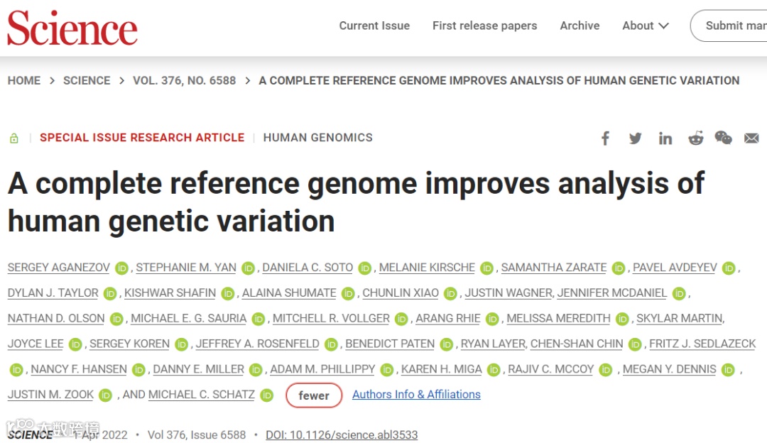Share article via WeChat icon

click(723, 138)
